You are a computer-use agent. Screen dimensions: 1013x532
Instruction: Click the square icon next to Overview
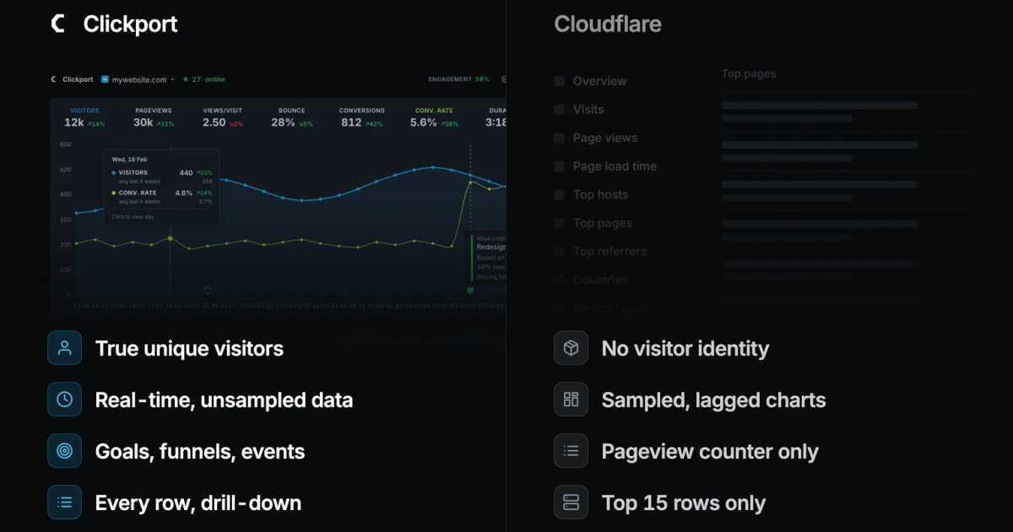pyautogui.click(x=559, y=81)
